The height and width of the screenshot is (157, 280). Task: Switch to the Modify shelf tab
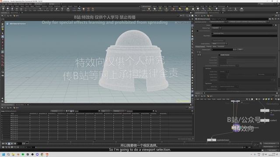pos(8,6)
